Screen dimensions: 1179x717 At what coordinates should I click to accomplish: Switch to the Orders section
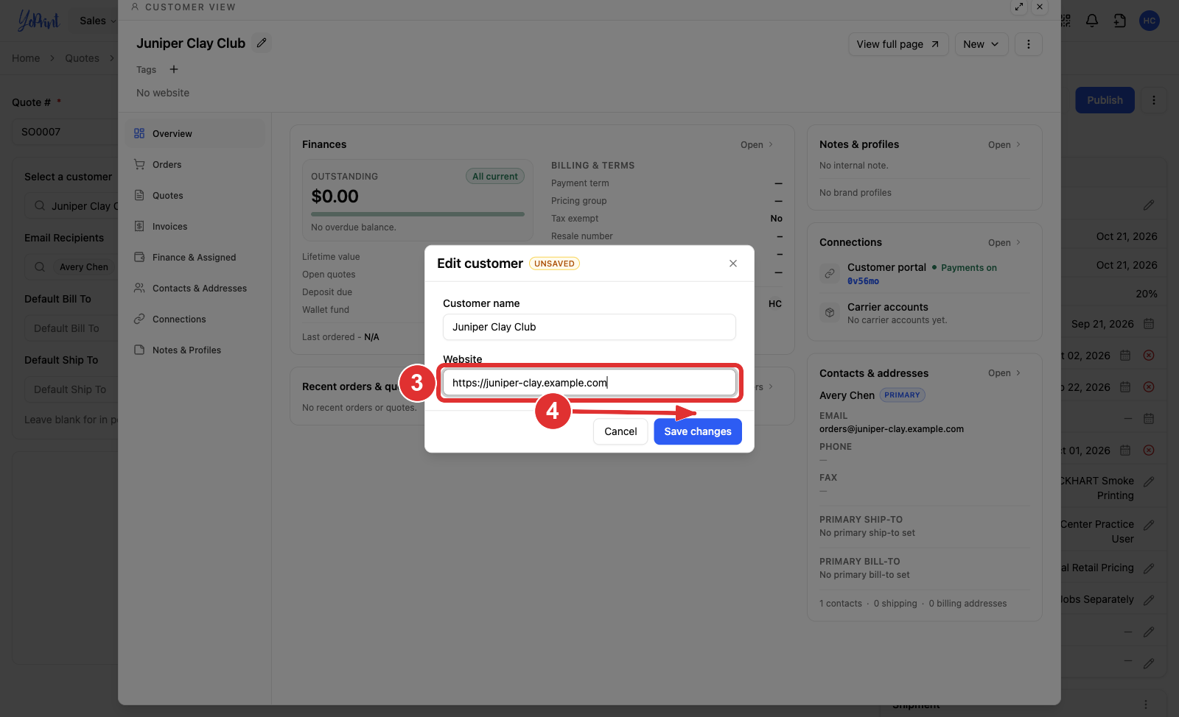(x=196, y=165)
